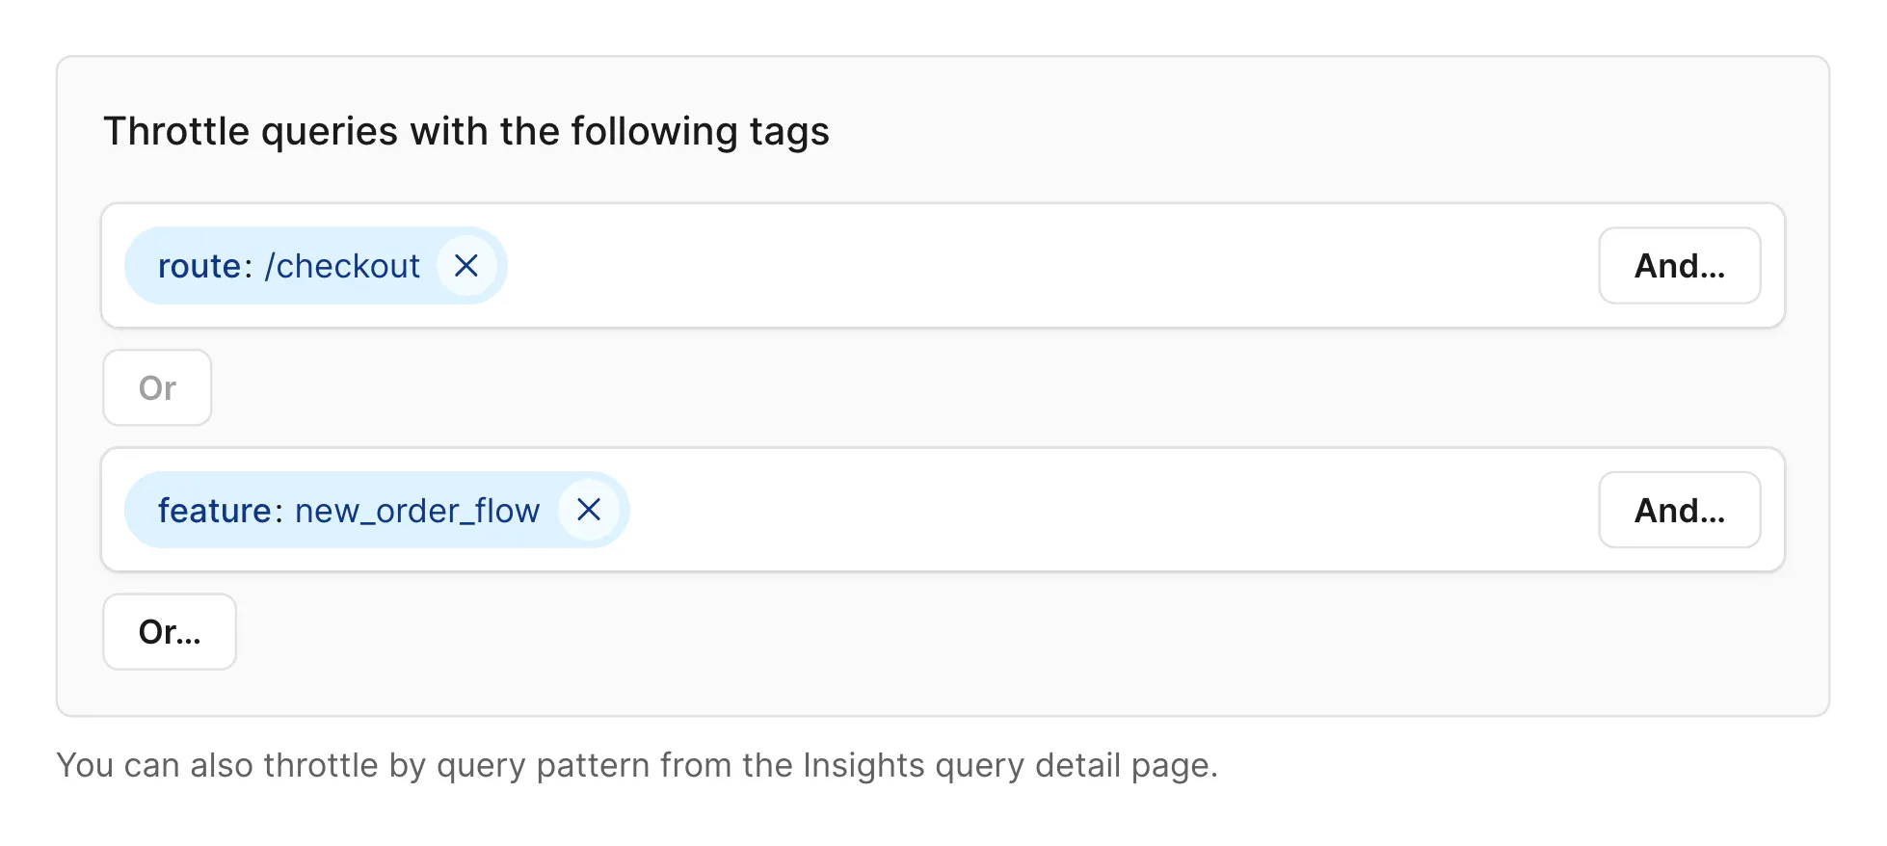Image resolution: width=1887 pixels, height=846 pixels.
Task: Click the 'new_order_flow' value text
Action: pos(416,511)
